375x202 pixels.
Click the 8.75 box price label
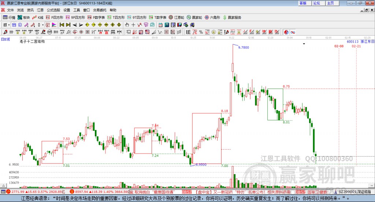click(286, 87)
